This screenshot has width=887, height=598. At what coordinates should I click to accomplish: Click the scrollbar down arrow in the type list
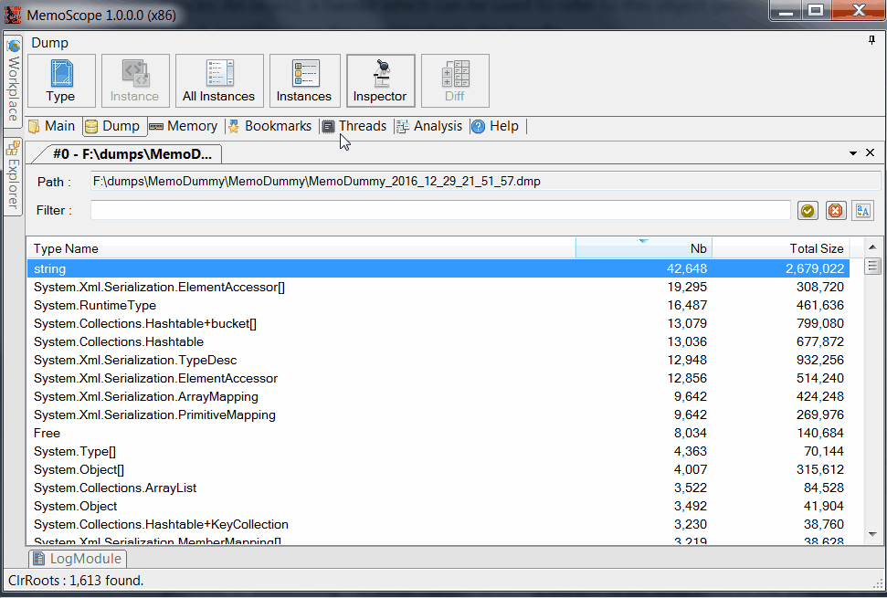[x=872, y=534]
